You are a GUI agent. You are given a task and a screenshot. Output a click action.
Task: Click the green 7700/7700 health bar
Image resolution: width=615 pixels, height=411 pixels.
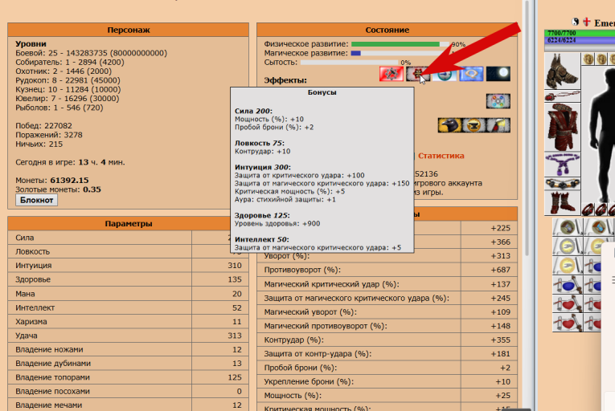pos(580,33)
